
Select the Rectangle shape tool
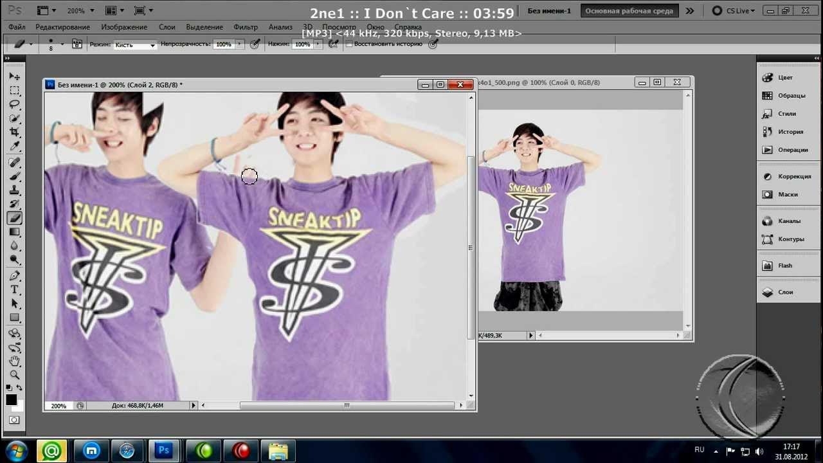[14, 318]
